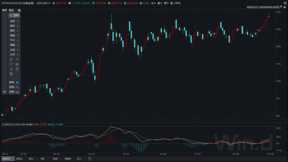288x162 pixels.
Task: Click the 25-03 time axis label
Action: tap(57, 154)
